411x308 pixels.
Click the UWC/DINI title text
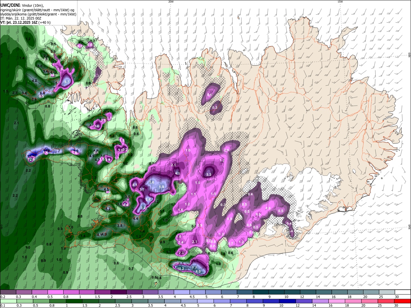10,5
